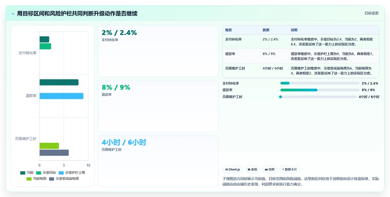
Task: Click the lightning icon beside the page title
Action: pyautogui.click(x=13, y=14)
